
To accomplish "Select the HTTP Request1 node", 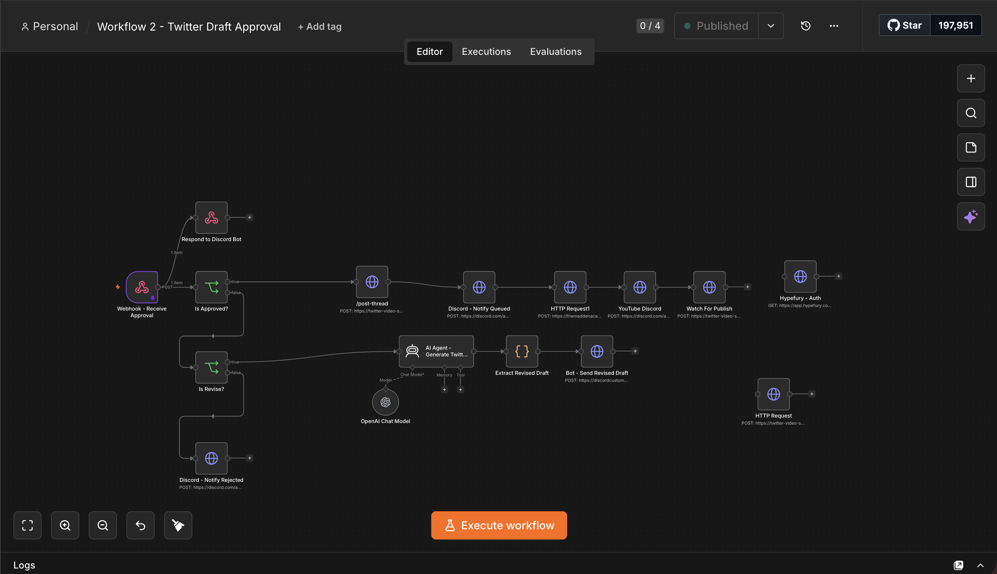I will point(570,287).
